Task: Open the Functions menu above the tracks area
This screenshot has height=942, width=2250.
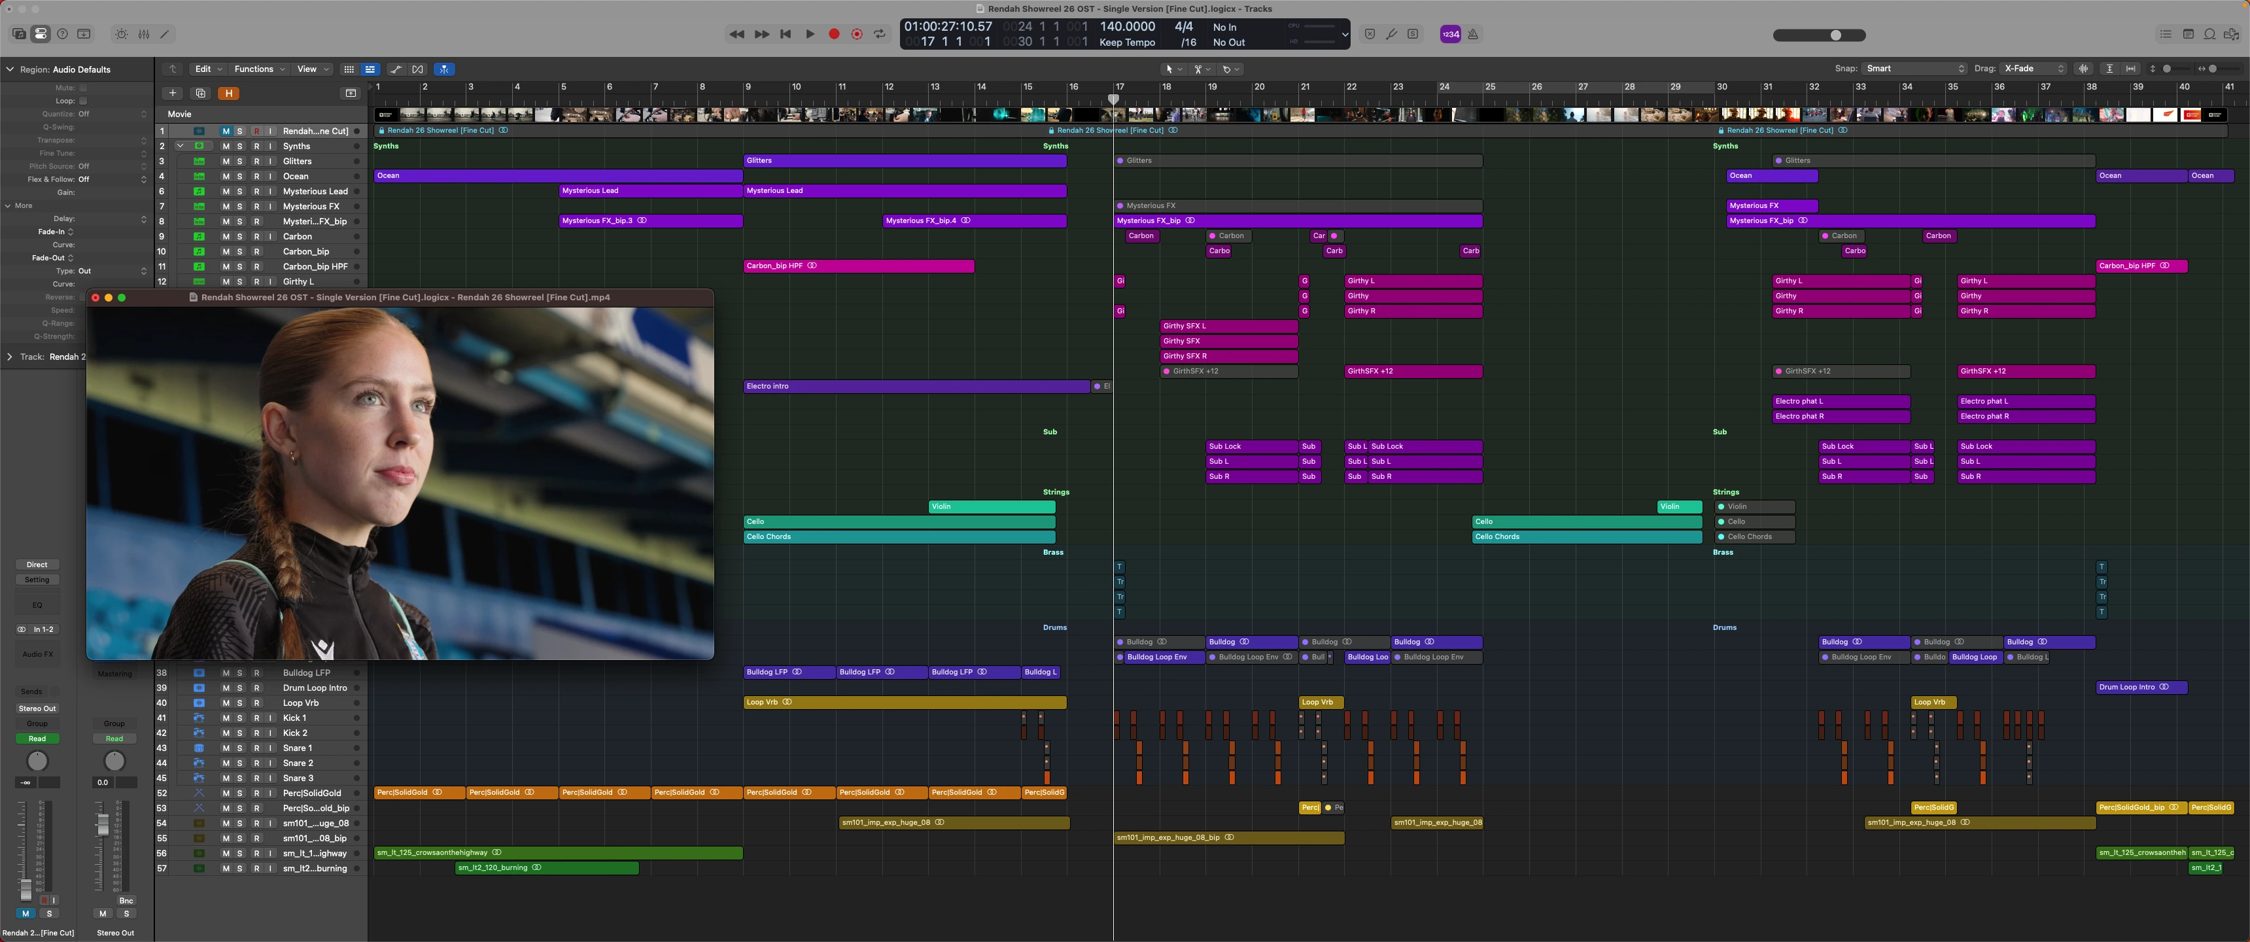Action: click(258, 69)
